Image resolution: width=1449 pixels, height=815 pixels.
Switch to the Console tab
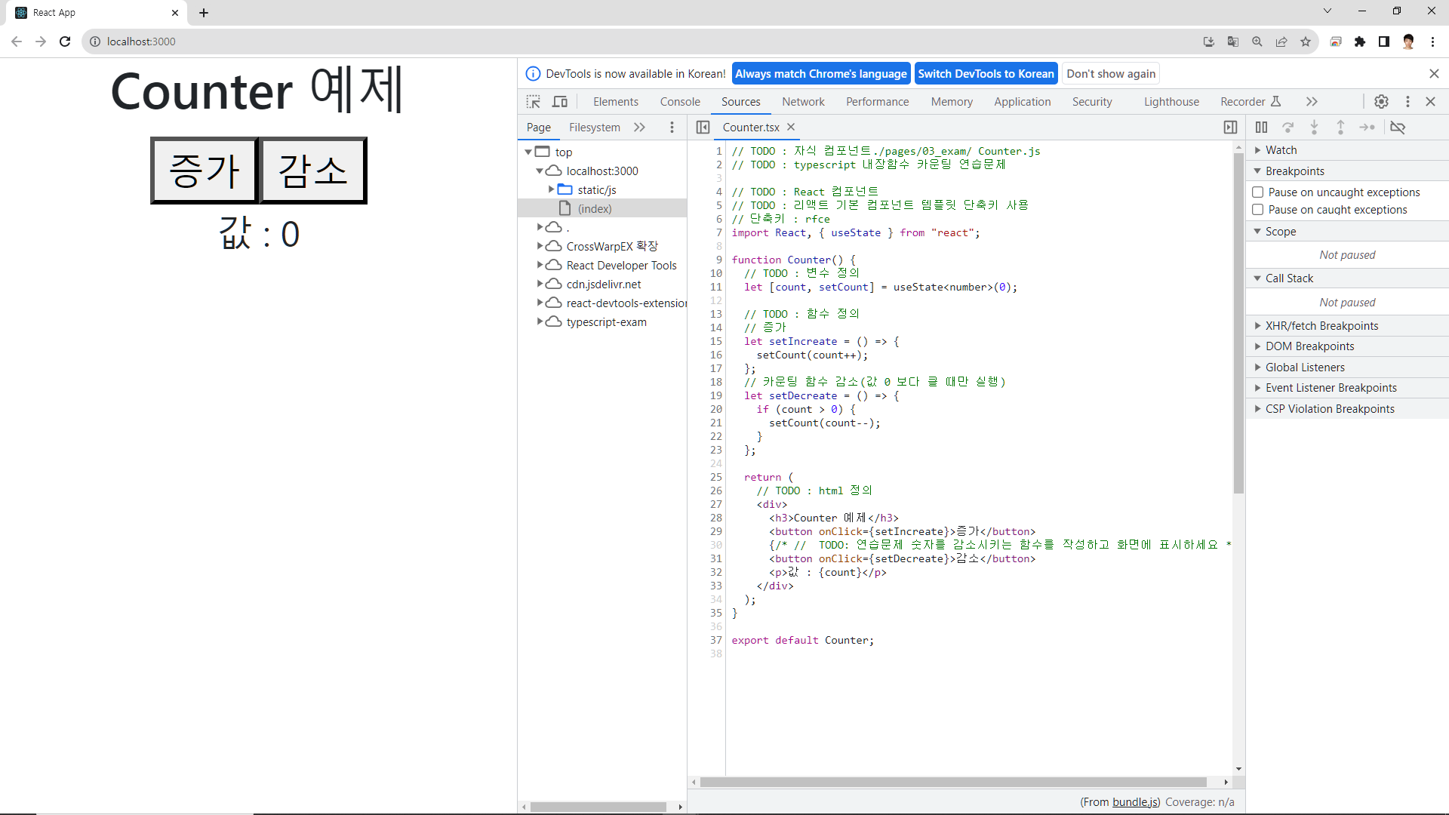[x=680, y=102]
